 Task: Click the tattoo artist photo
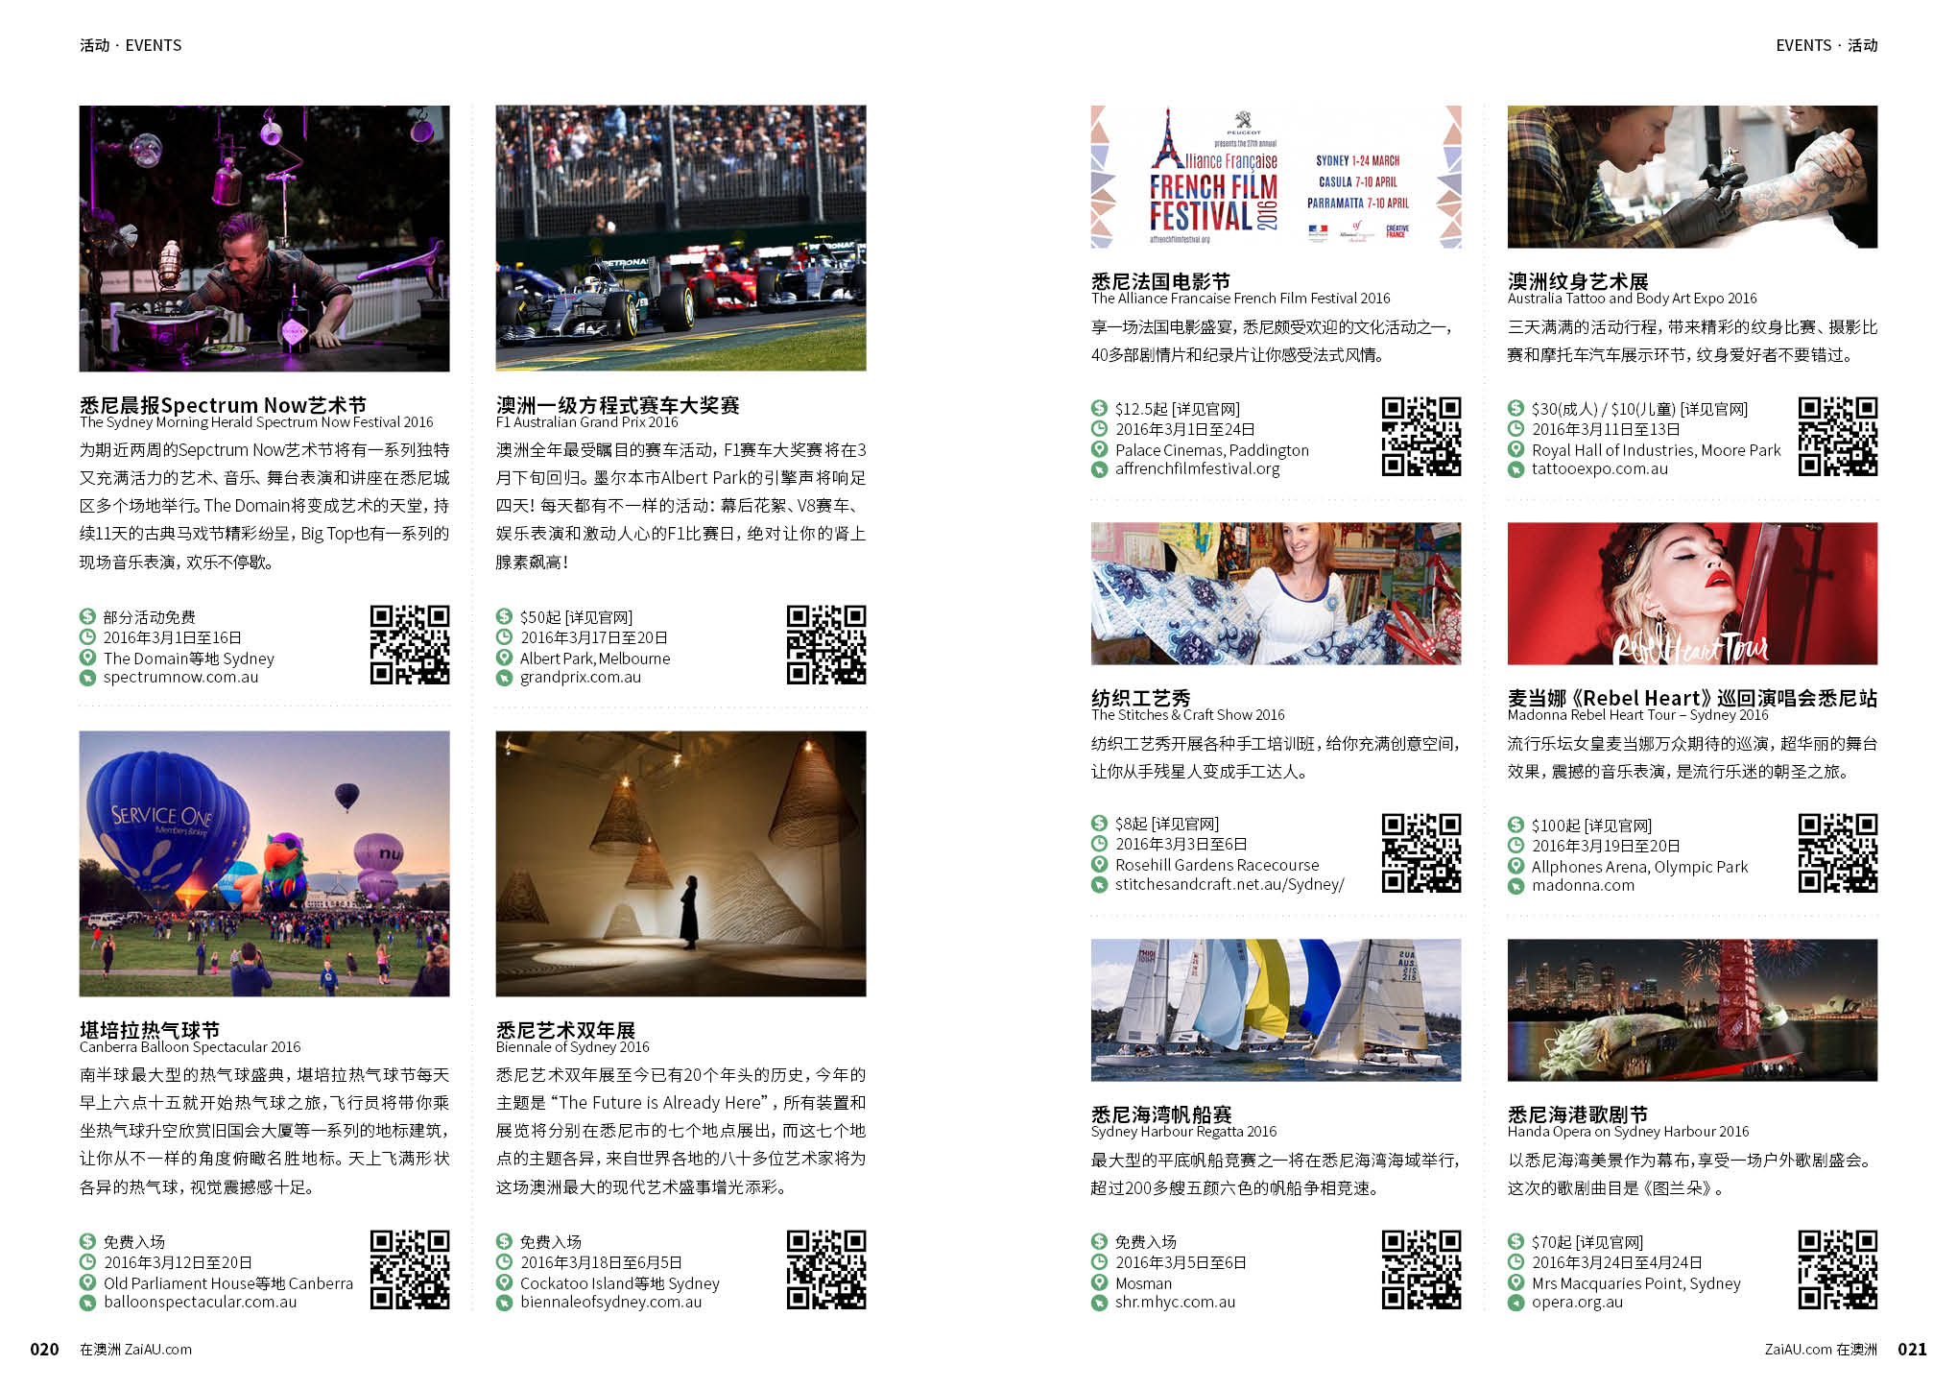[x=1692, y=177]
